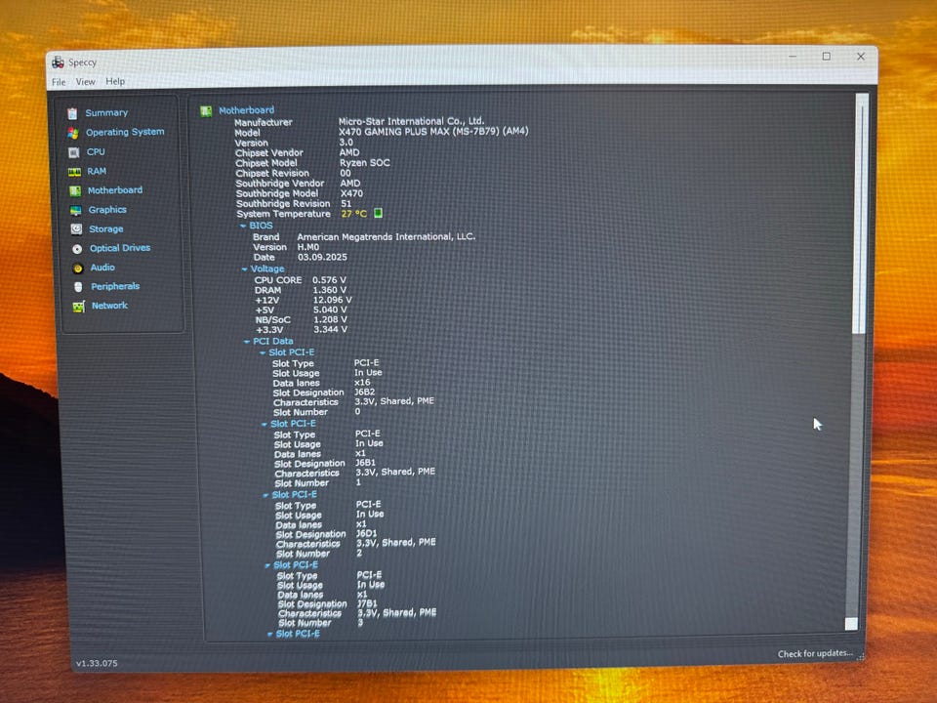Click the scrollbar down arrow button
The height and width of the screenshot is (703, 937).
pyautogui.click(x=851, y=624)
